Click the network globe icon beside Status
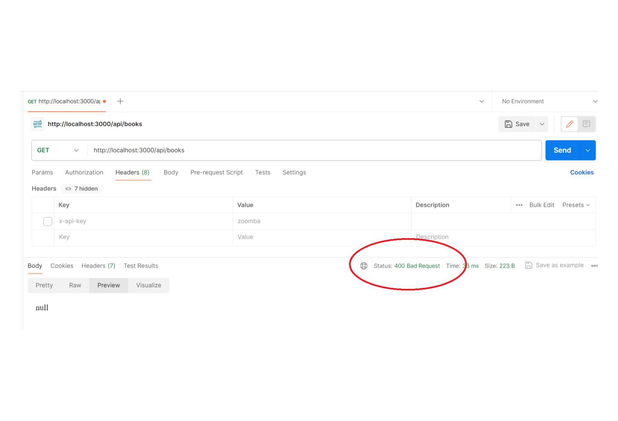 coord(364,266)
